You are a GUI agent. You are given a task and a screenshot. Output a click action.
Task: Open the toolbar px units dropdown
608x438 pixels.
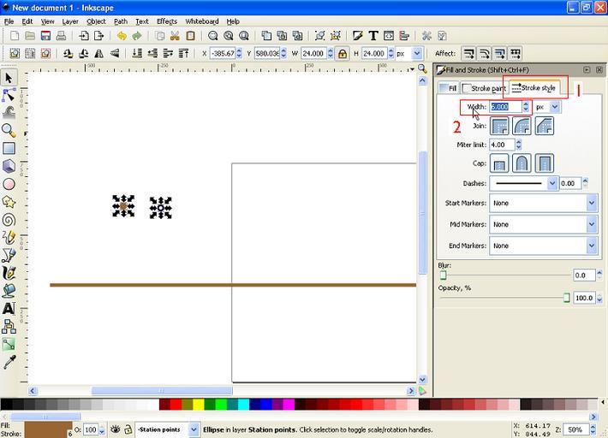pyautogui.click(x=417, y=53)
